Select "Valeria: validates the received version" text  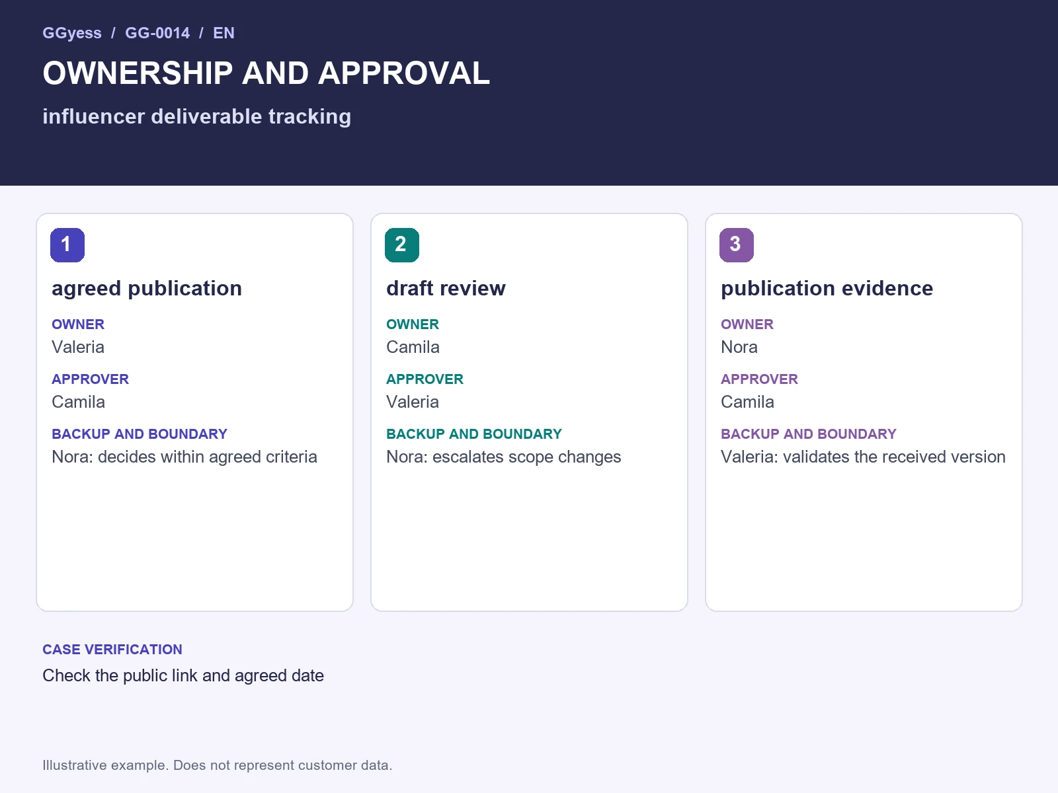pyautogui.click(x=863, y=457)
